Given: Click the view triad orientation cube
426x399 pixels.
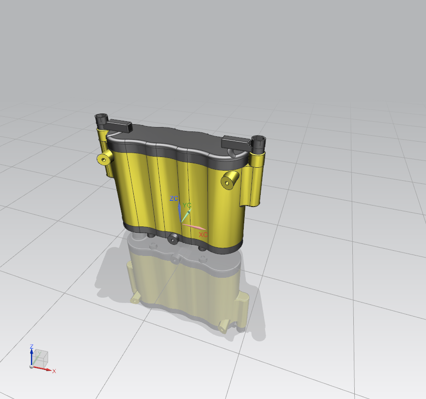Looking at the screenshot, I should pyautogui.click(x=41, y=357).
